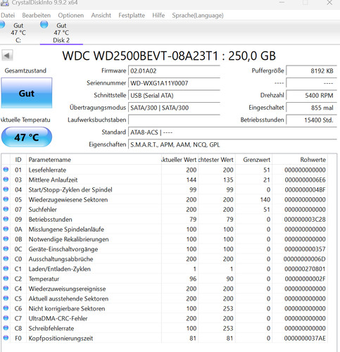Click the Seriennummer field value
340x352 pixels.
tap(174, 83)
